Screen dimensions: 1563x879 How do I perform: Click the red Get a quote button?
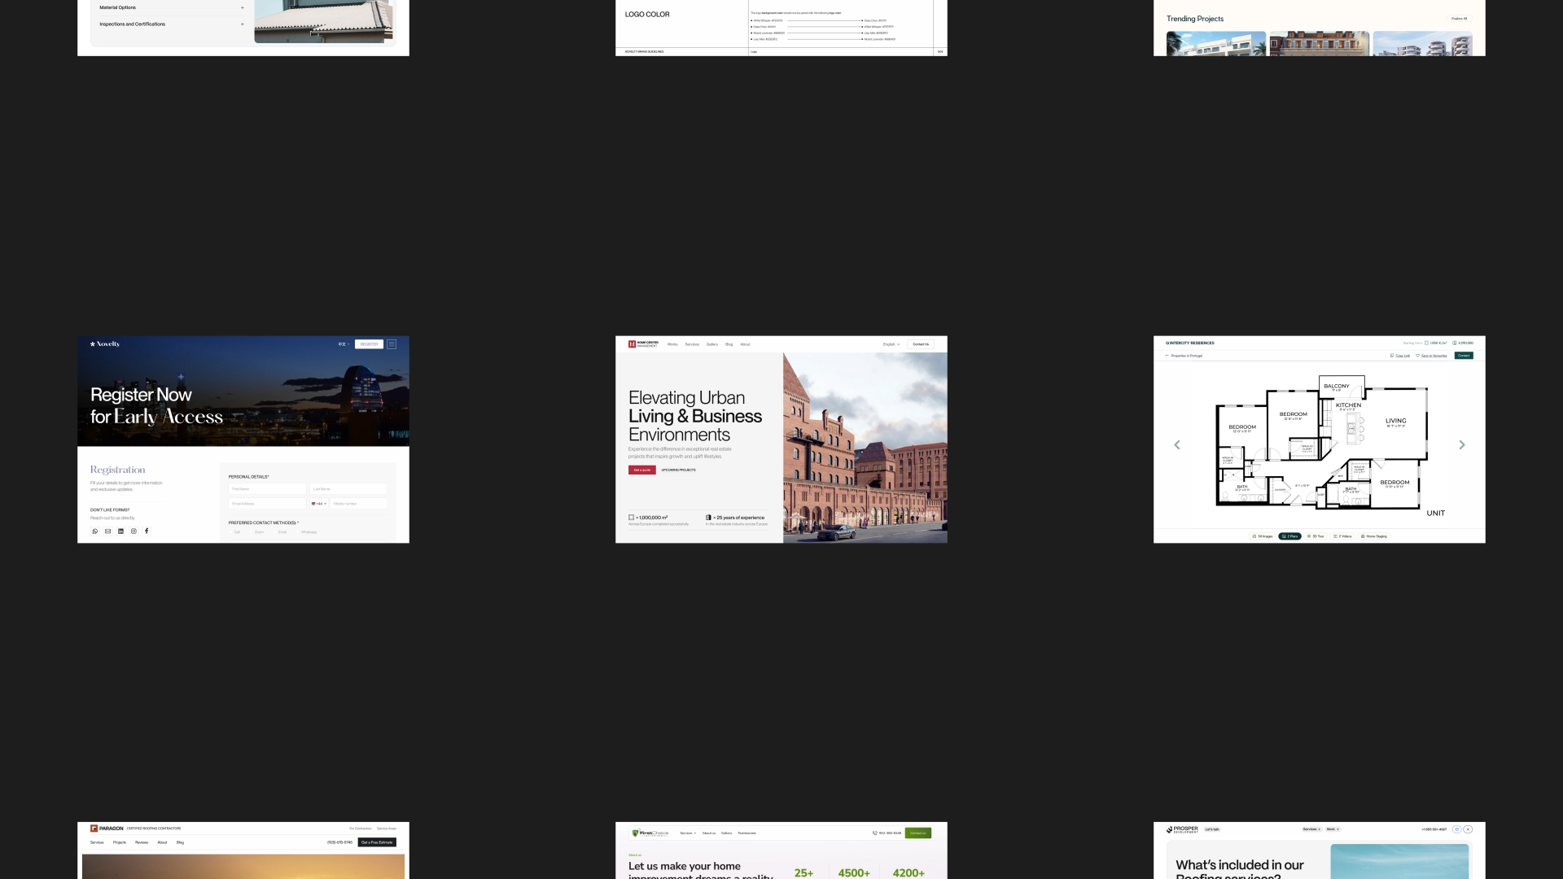click(x=642, y=470)
